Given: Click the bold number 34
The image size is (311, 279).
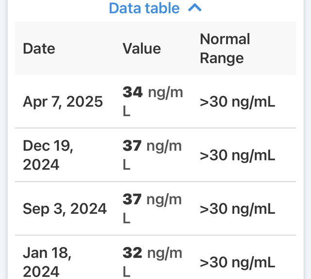Looking at the screenshot, I should point(133,92).
